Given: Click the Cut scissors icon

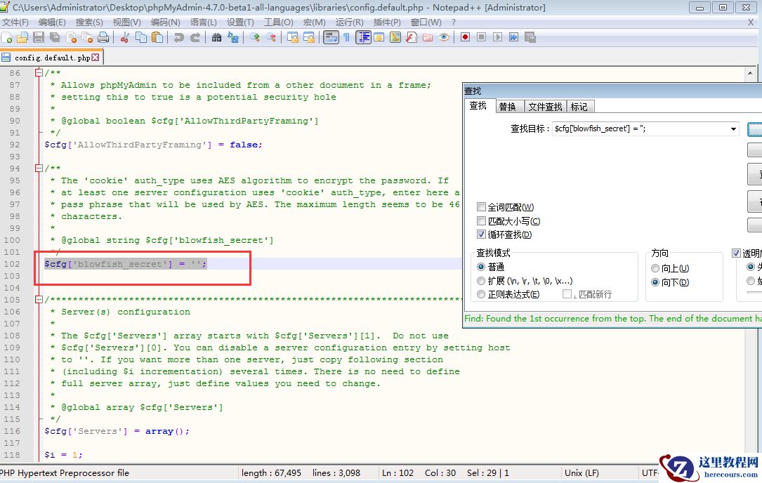Looking at the screenshot, I should coord(125,37).
